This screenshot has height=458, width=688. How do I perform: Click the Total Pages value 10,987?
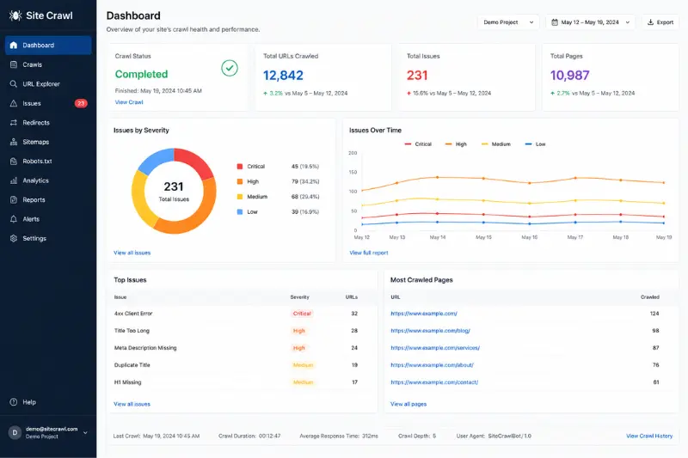click(570, 76)
